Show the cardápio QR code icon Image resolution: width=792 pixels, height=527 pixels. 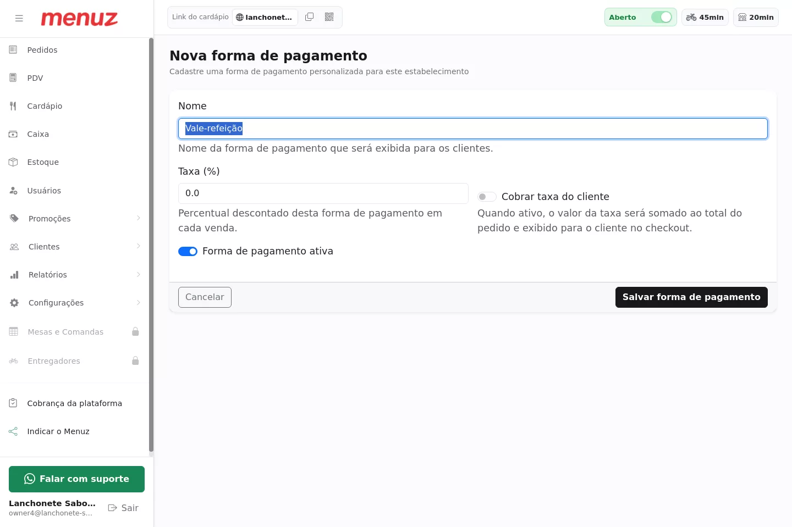point(329,17)
